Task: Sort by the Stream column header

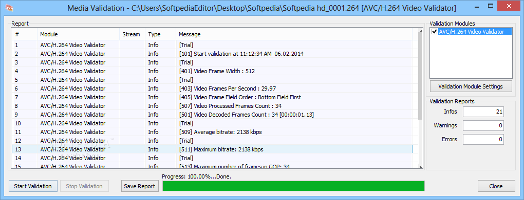Action: (x=133, y=34)
